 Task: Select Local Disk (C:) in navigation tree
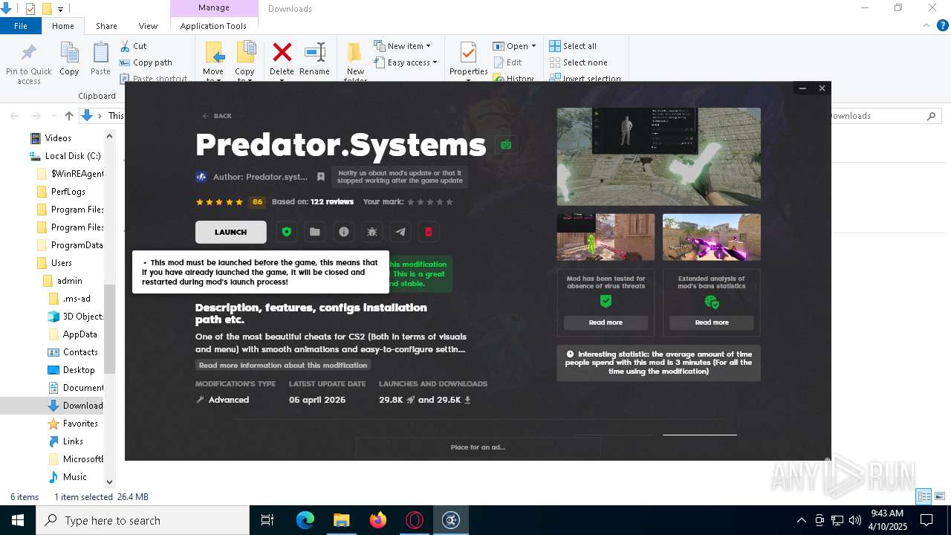pos(65,156)
